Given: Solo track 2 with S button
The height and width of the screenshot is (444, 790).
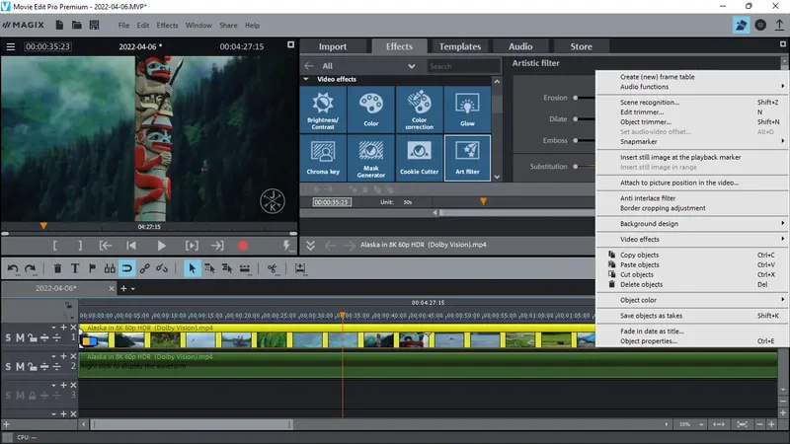Looking at the screenshot, I should (8, 366).
